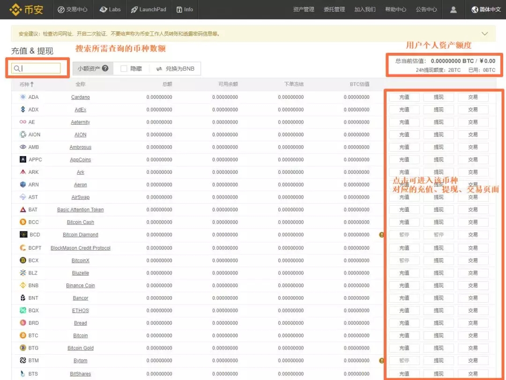Click 充值 in the ADA row
The width and height of the screenshot is (506, 380).
click(x=404, y=97)
